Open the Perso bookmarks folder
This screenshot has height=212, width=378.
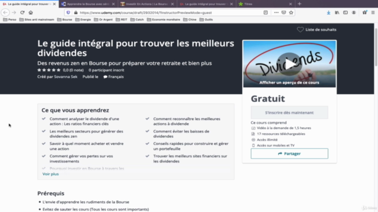[9, 19]
